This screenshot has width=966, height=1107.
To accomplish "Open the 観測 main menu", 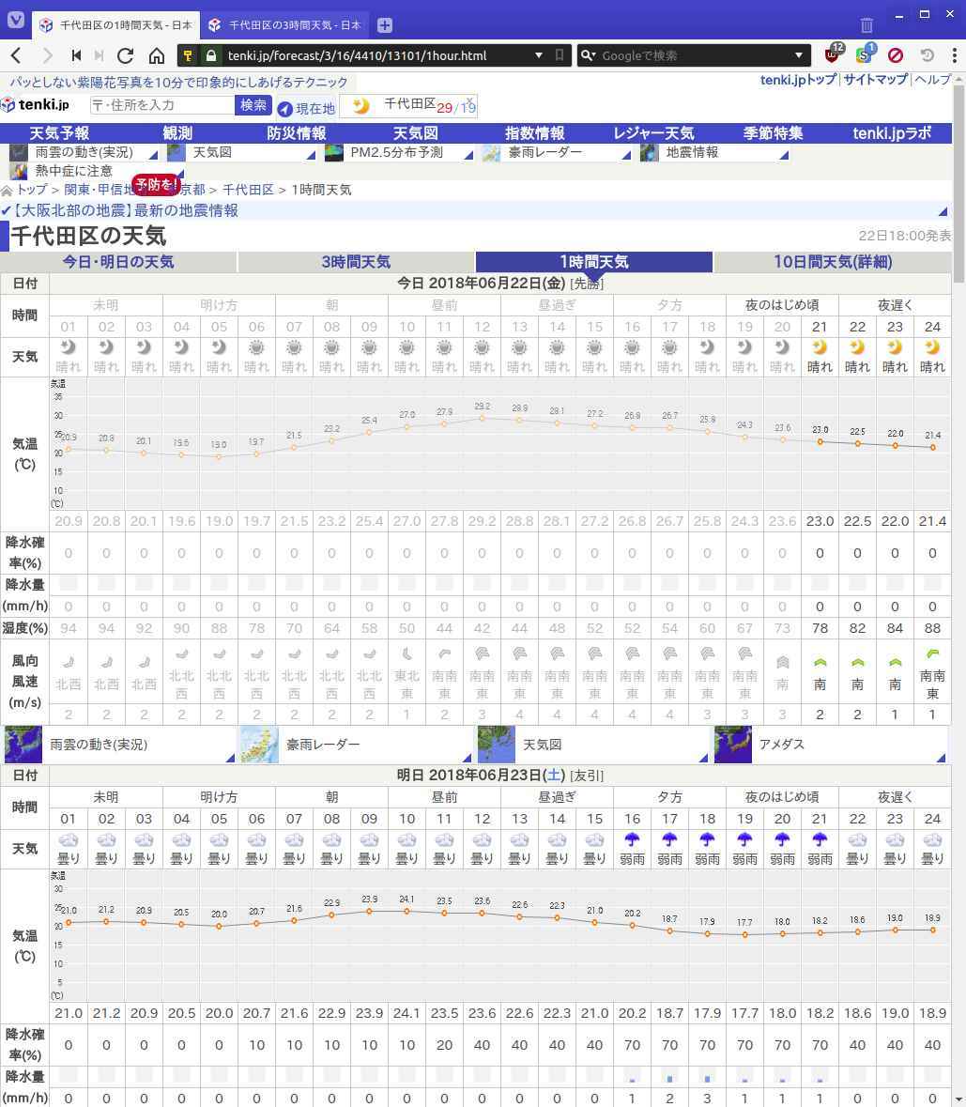I will [x=177, y=133].
